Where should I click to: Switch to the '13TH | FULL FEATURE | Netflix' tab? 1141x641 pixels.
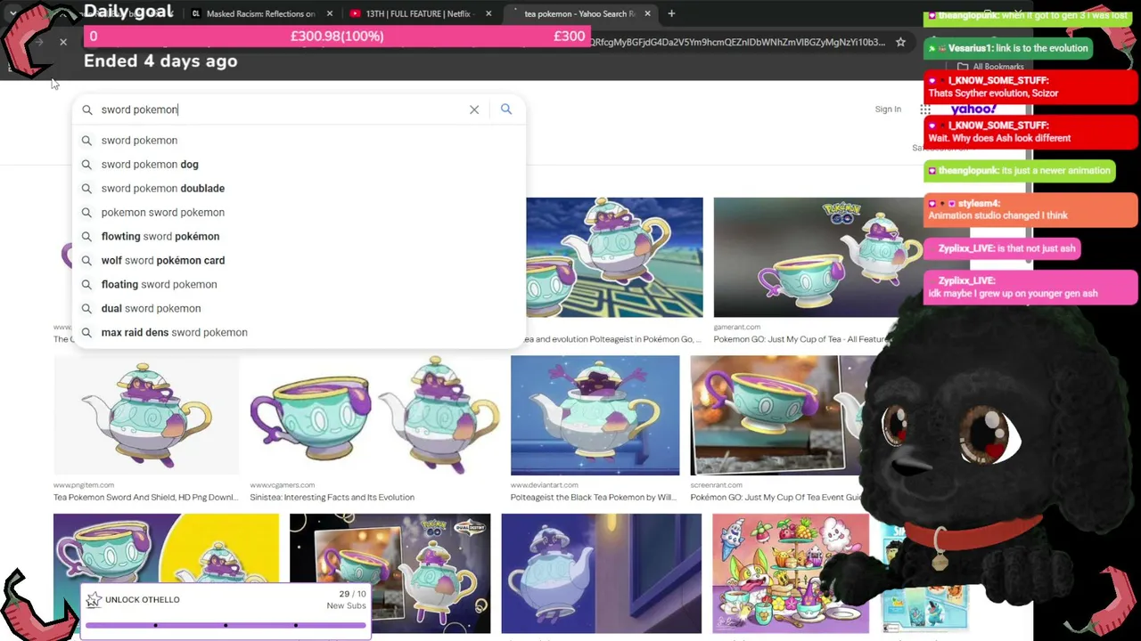(x=419, y=13)
